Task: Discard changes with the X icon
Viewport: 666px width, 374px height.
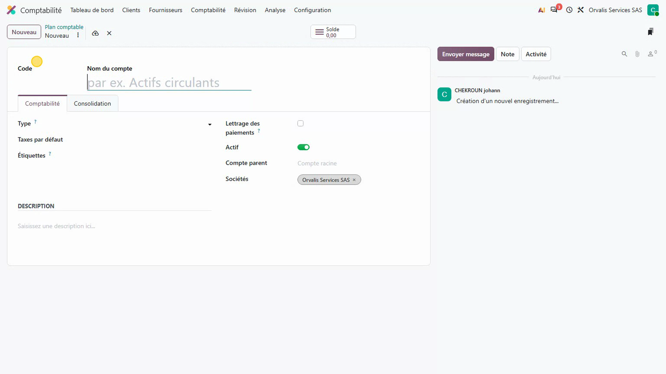Action: (109, 33)
